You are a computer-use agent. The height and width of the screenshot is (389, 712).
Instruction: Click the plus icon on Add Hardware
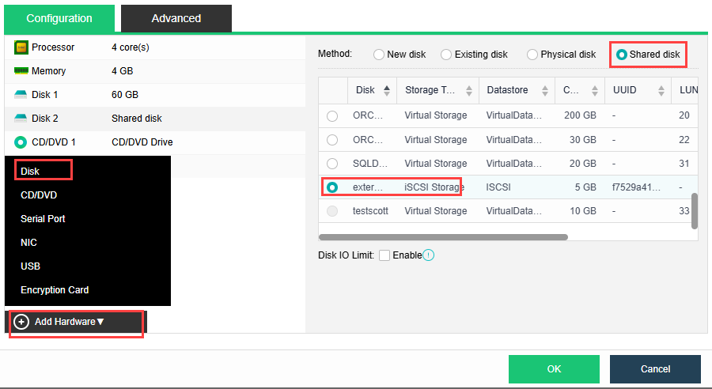coord(21,322)
